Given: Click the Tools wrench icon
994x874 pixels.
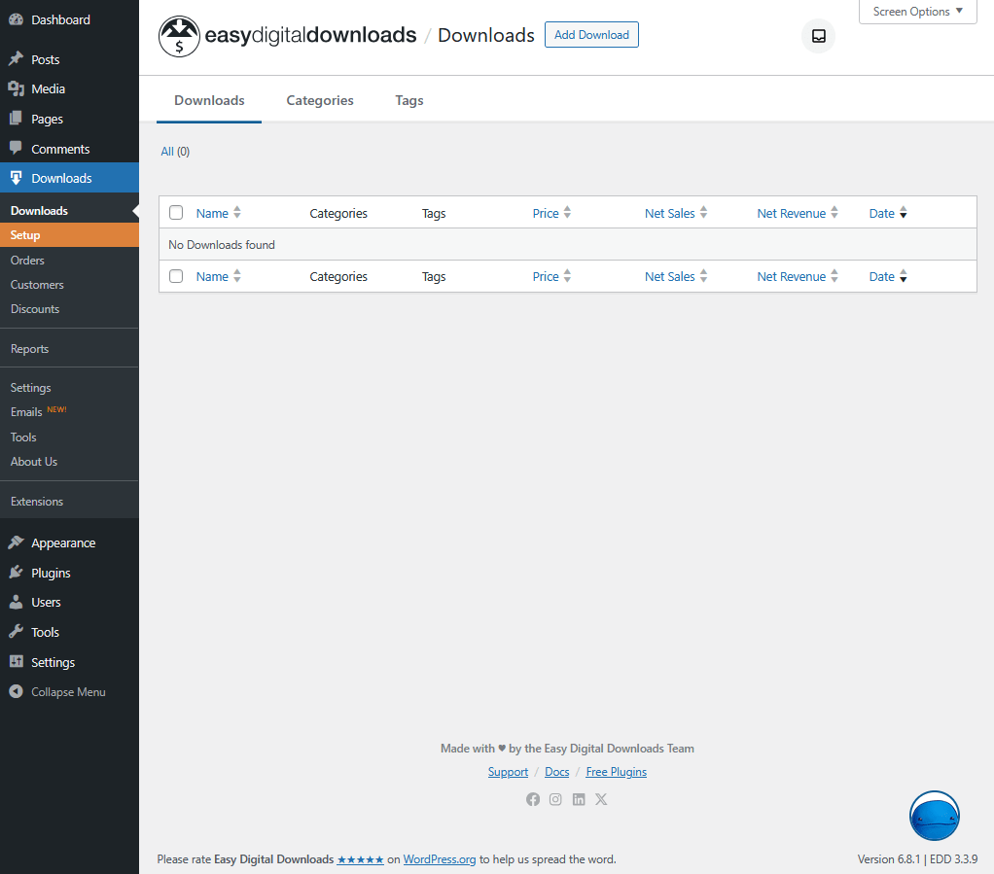Looking at the screenshot, I should tap(16, 632).
